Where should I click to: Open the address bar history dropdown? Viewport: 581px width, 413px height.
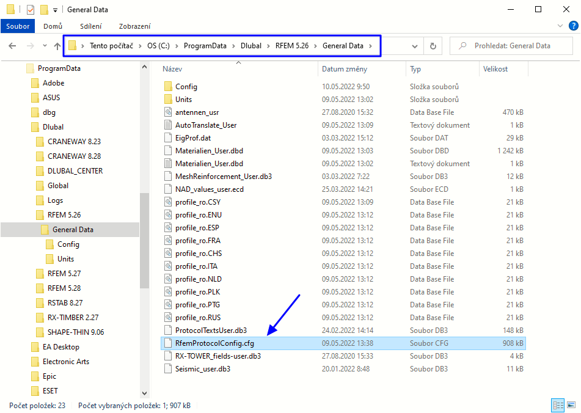[415, 45]
